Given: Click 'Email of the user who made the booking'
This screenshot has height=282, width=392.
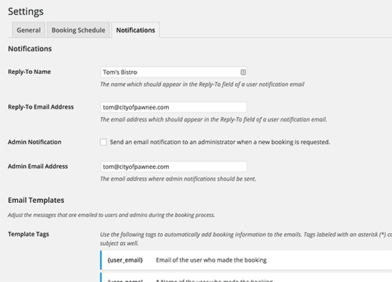Looking at the screenshot, I should click(x=211, y=260).
